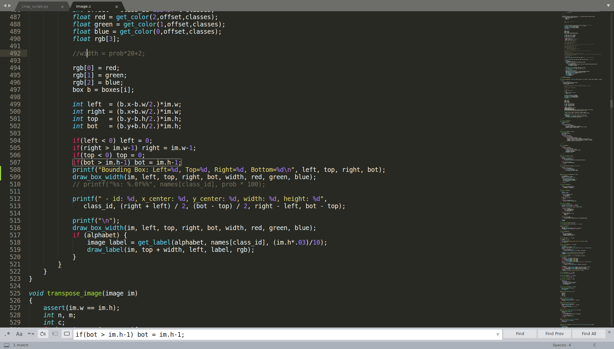Image resolution: width=614 pixels, height=349 pixels.
Task: Toggle highlight matches option
Action: point(67,334)
